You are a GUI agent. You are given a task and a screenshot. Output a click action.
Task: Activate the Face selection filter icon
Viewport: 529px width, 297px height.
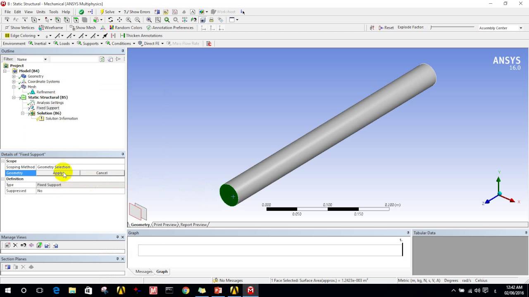[76, 20]
